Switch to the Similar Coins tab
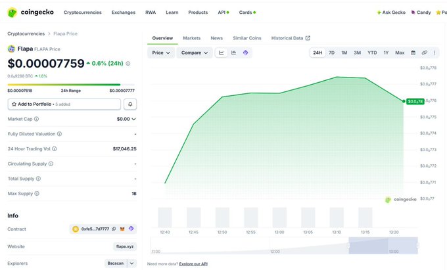447x270 pixels. point(247,38)
